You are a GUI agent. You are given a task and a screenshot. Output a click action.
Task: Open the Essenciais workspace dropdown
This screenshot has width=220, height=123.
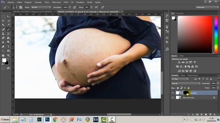tap(207, 7)
